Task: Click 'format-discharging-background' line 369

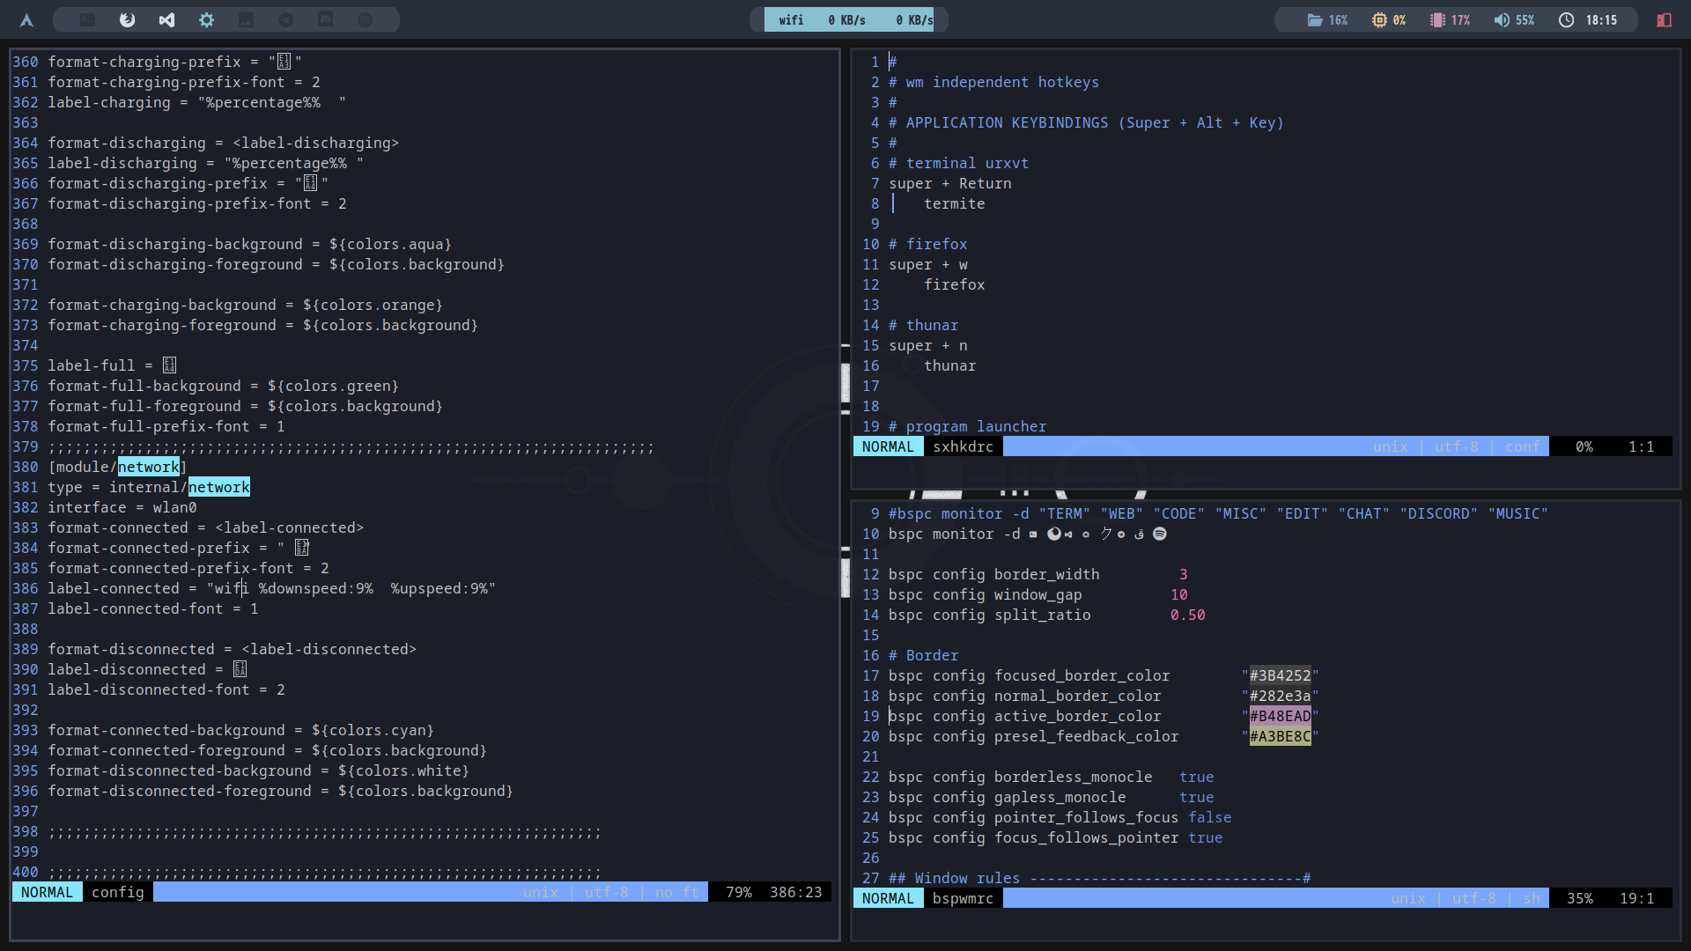Action: point(249,244)
